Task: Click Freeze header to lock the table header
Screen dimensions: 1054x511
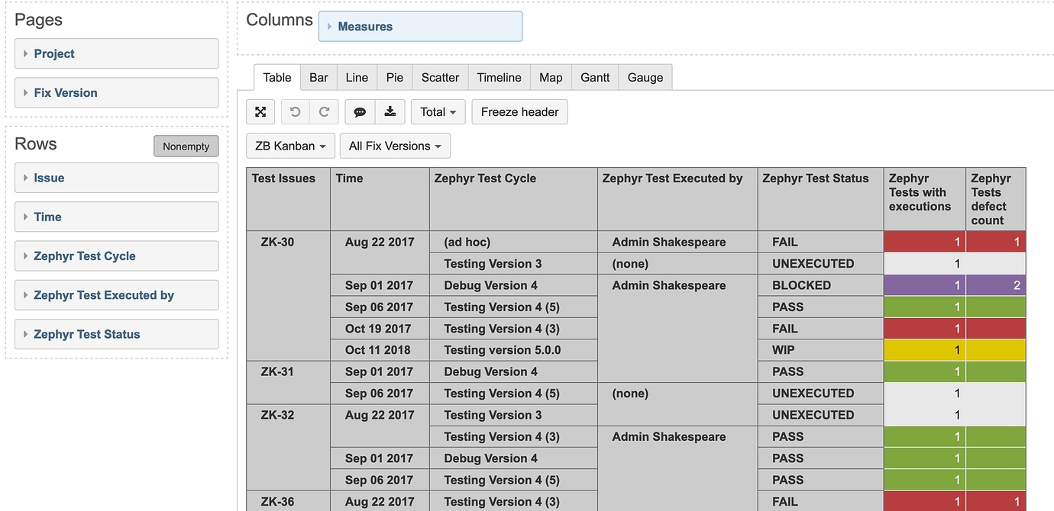Action: [519, 111]
